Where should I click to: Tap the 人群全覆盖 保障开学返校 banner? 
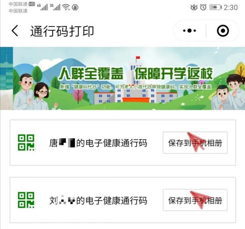(x=122, y=78)
